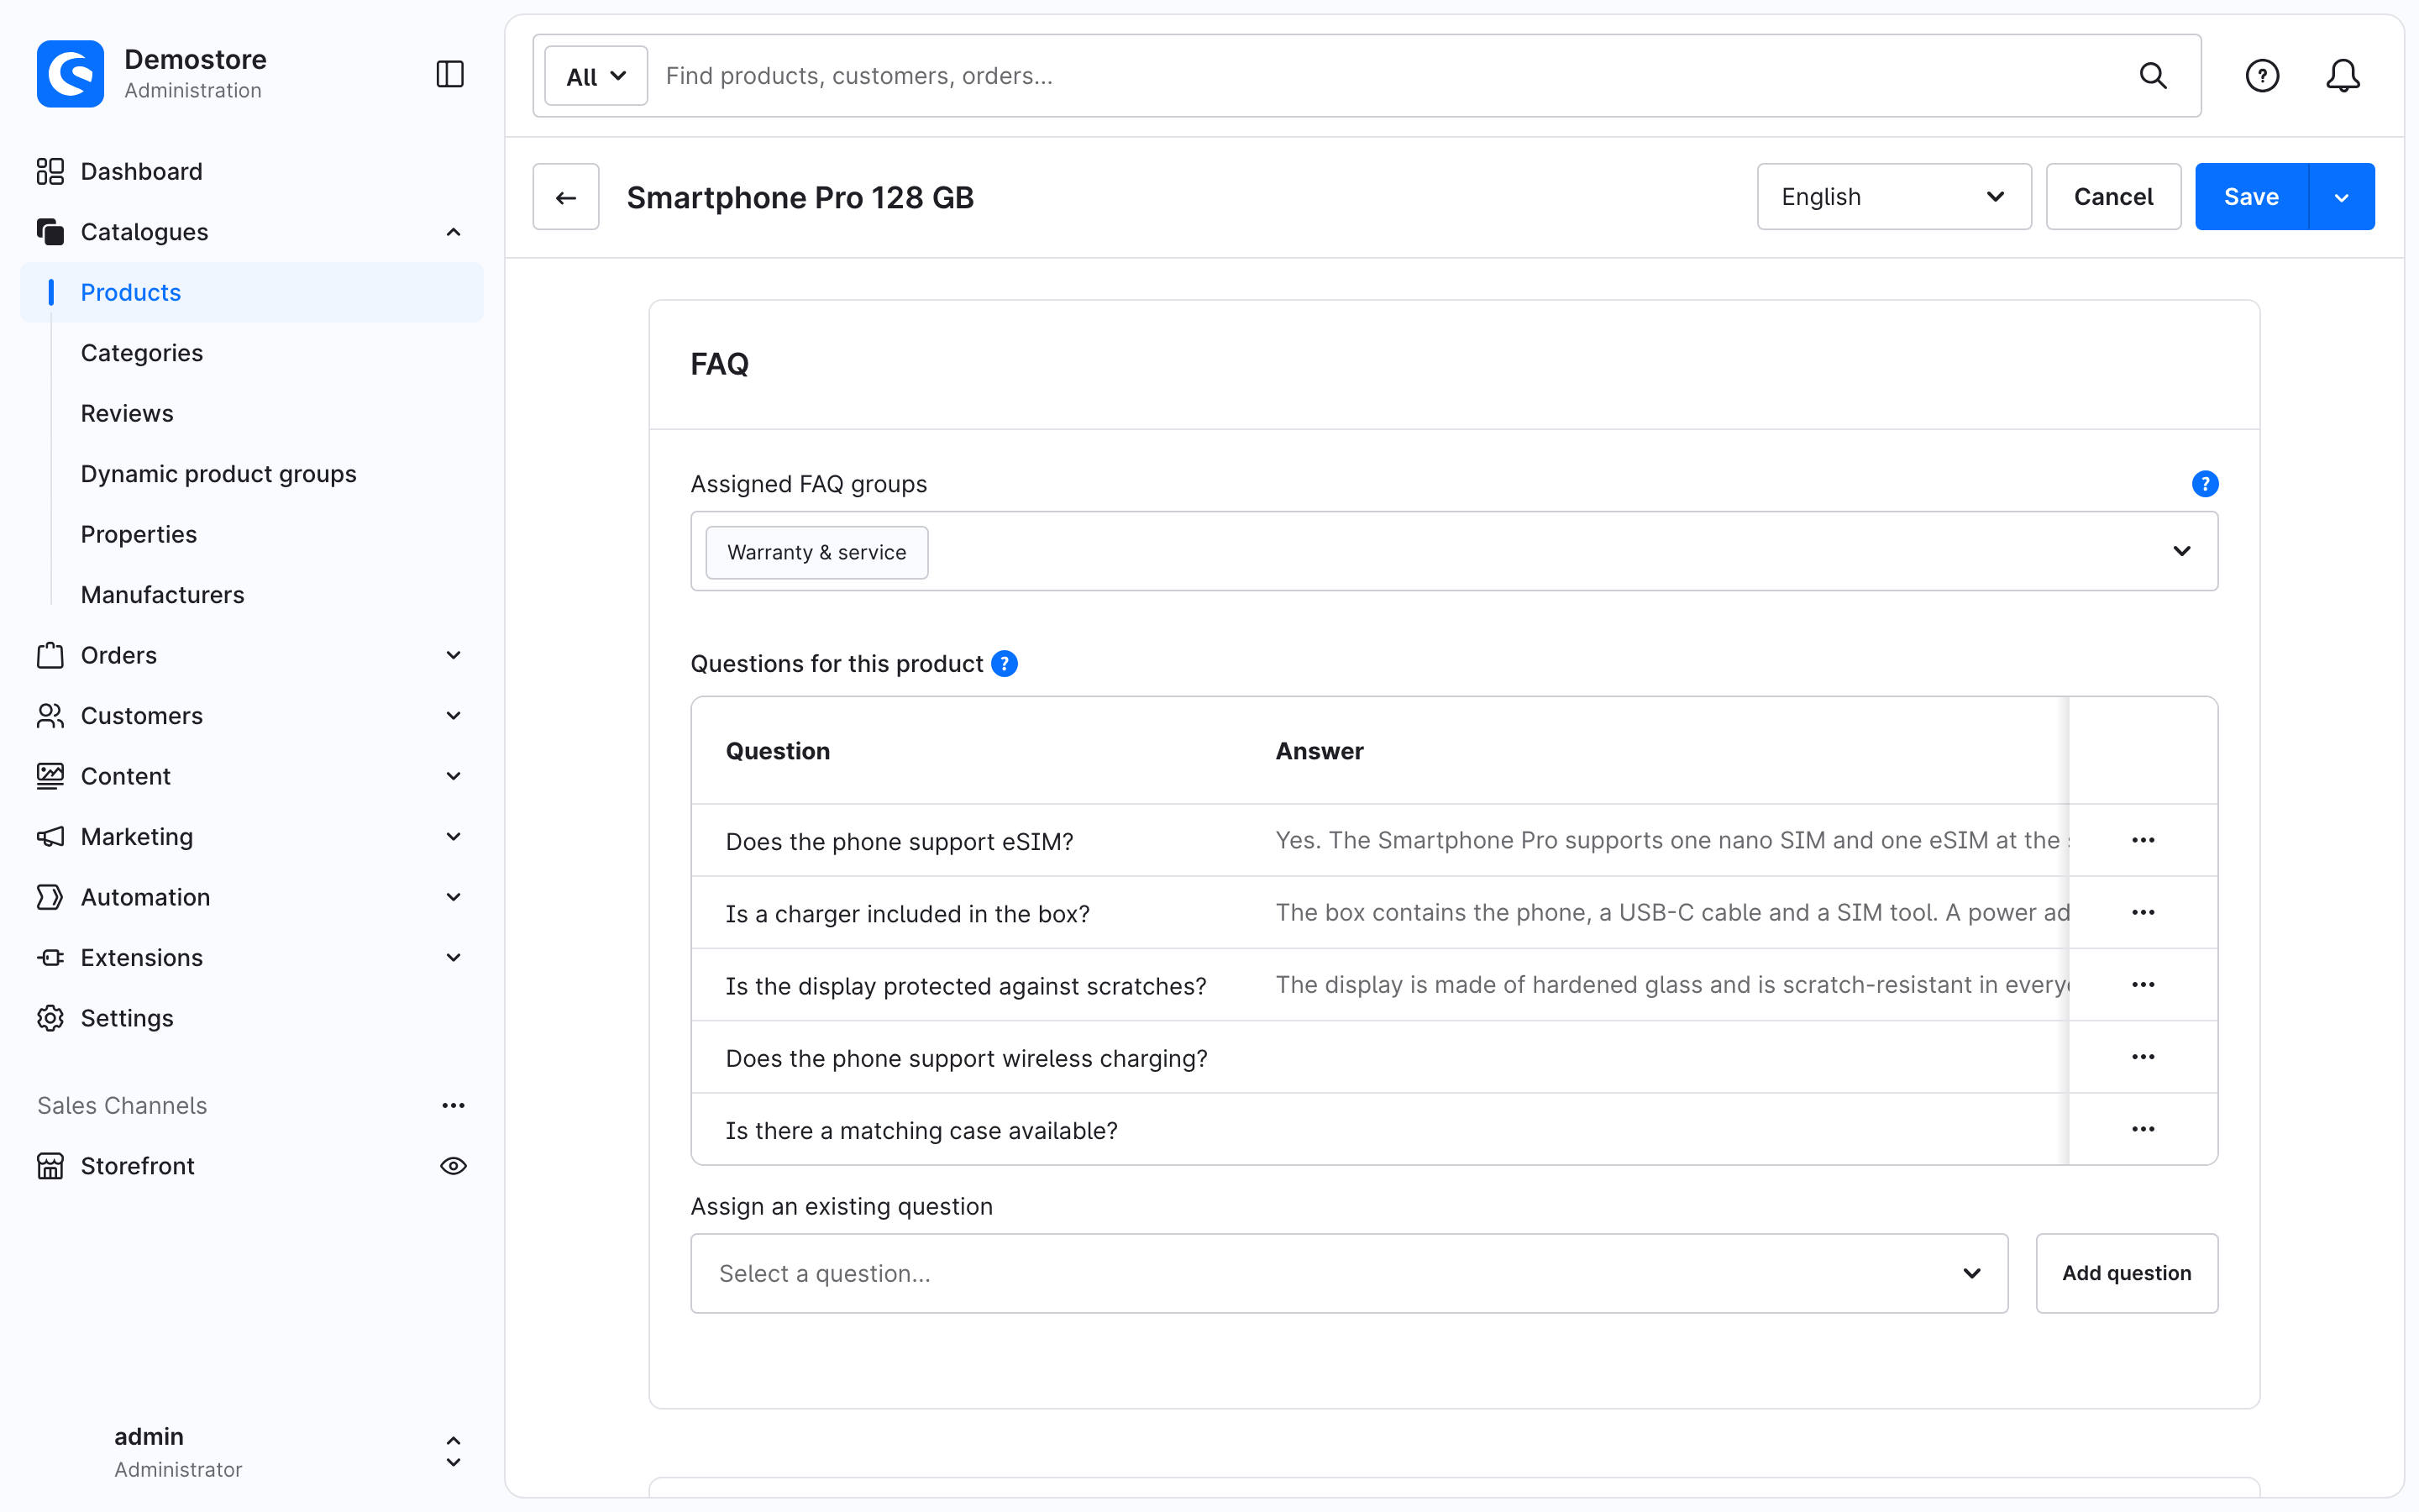Image resolution: width=2419 pixels, height=1512 pixels.
Task: Expand the Customers menu section
Action: coord(453,716)
